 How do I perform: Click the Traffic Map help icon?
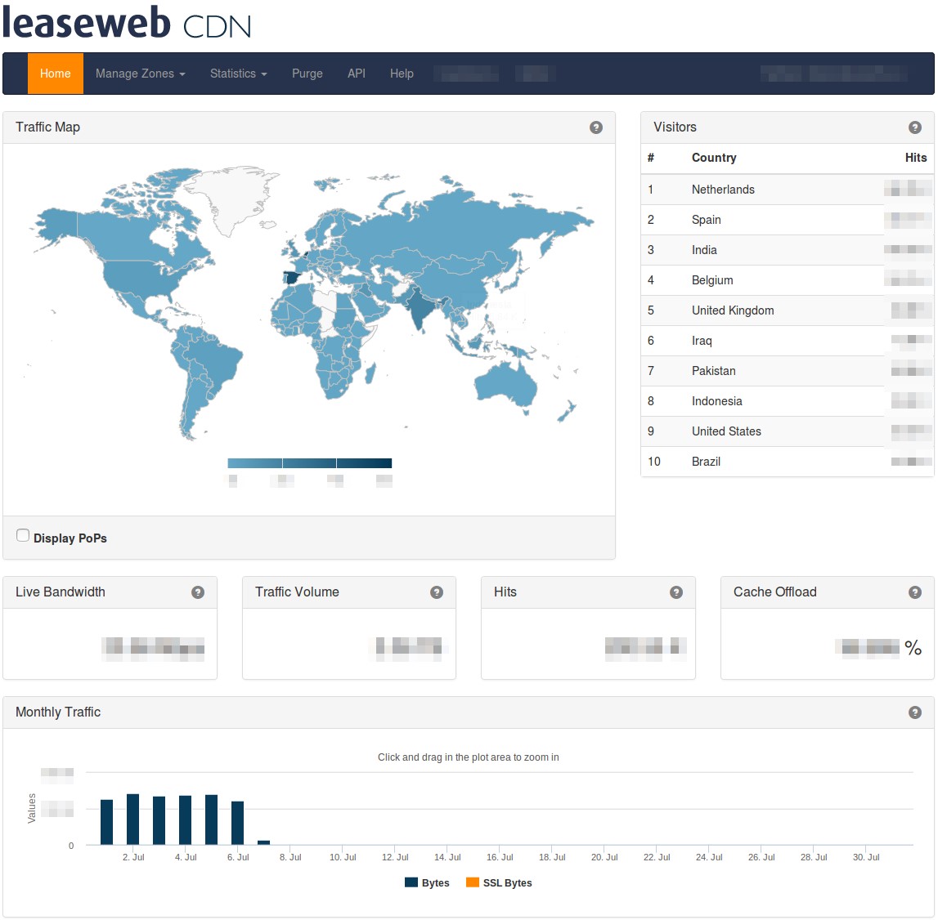click(x=596, y=127)
